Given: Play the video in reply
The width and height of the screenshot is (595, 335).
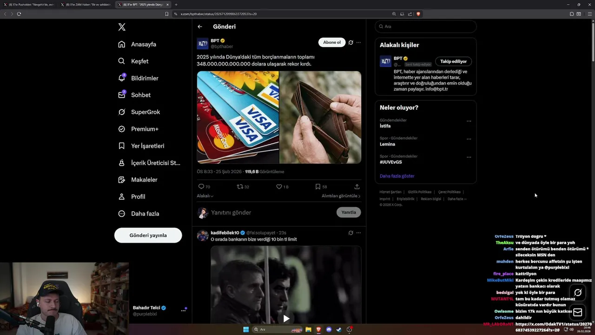Looking at the screenshot, I should (x=286, y=319).
